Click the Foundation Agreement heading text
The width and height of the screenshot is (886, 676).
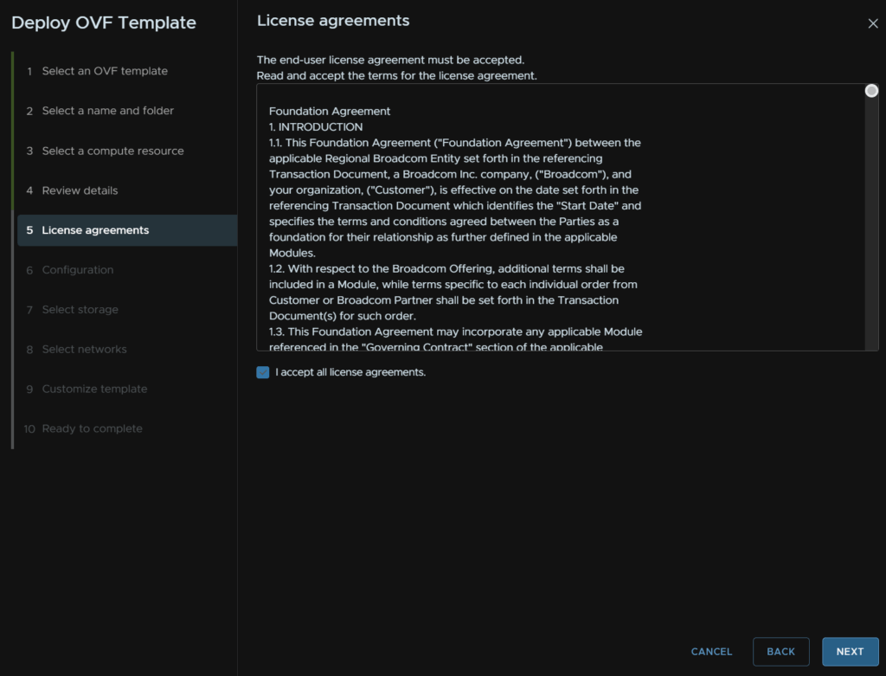(330, 112)
